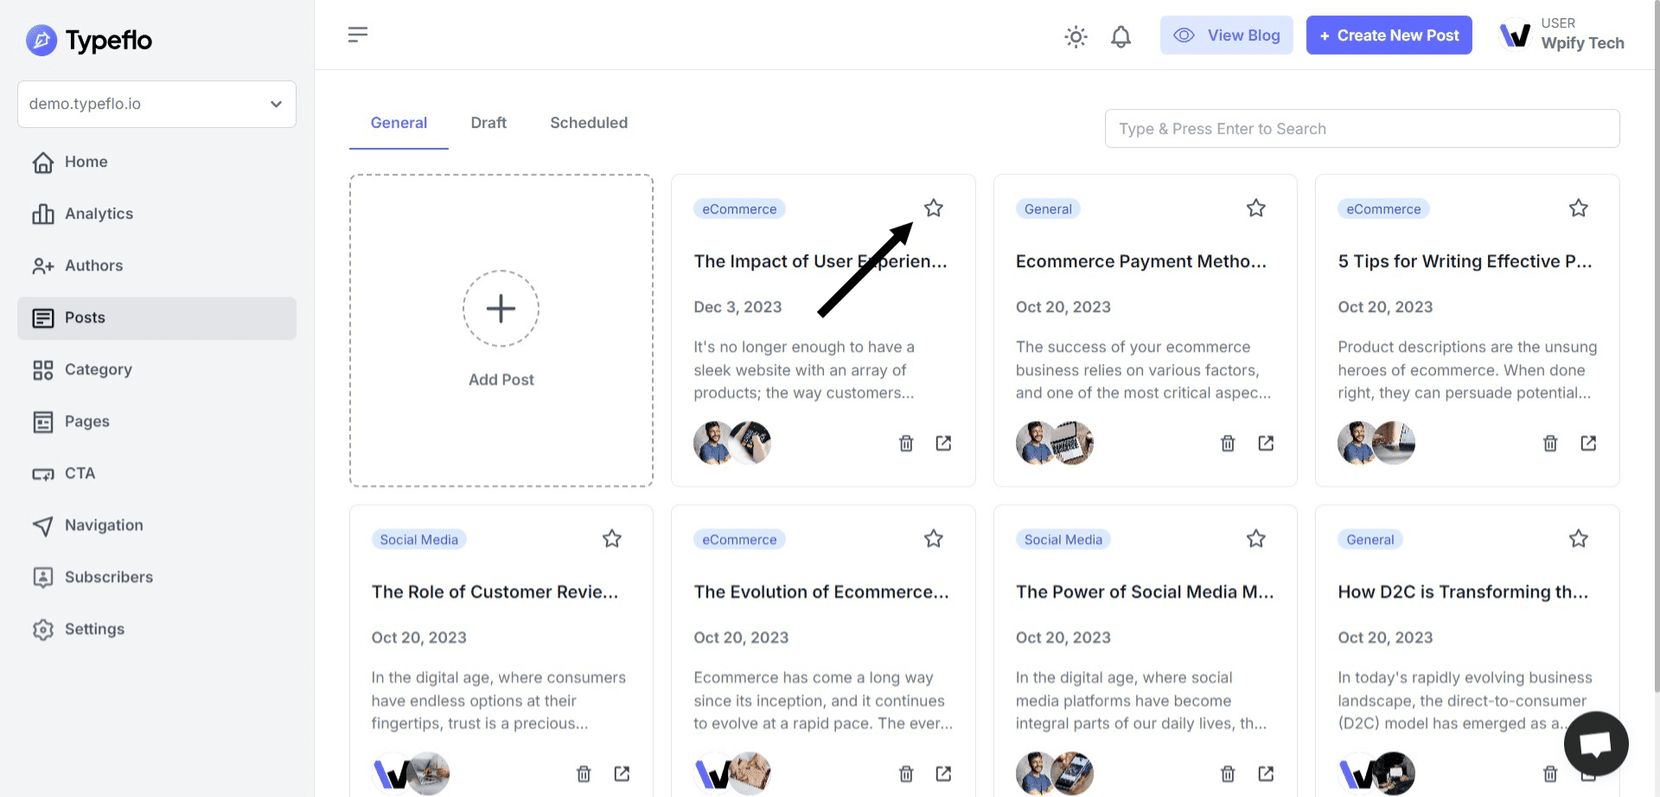
Task: Delete 'The Power of Social Media M...' post
Action: point(1228,774)
